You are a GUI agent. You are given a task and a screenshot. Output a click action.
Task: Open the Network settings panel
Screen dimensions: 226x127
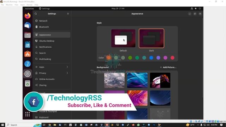(x=52, y=21)
